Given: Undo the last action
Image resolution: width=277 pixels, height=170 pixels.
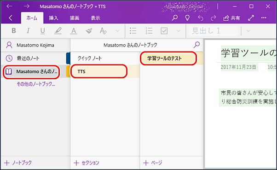Looking at the screenshot, I should coord(201,18).
